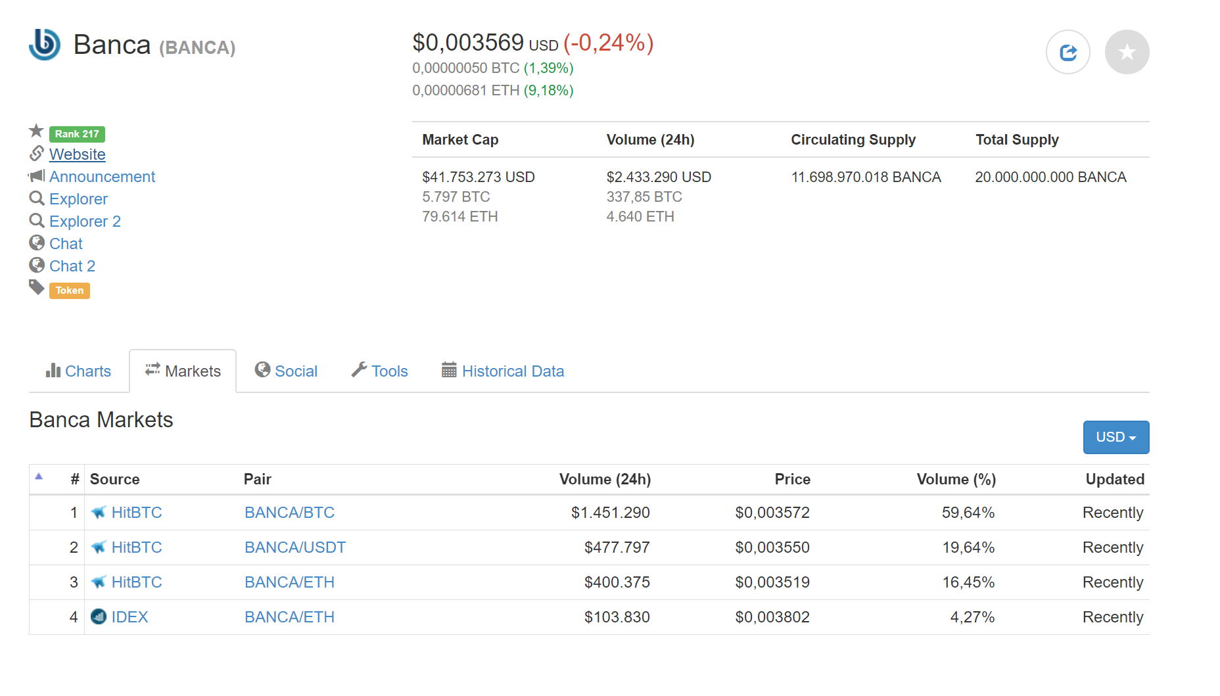Viewport: 1220px width, 696px height.
Task: Open HitBTC source in BANCA/USDT row
Action: coord(137,547)
